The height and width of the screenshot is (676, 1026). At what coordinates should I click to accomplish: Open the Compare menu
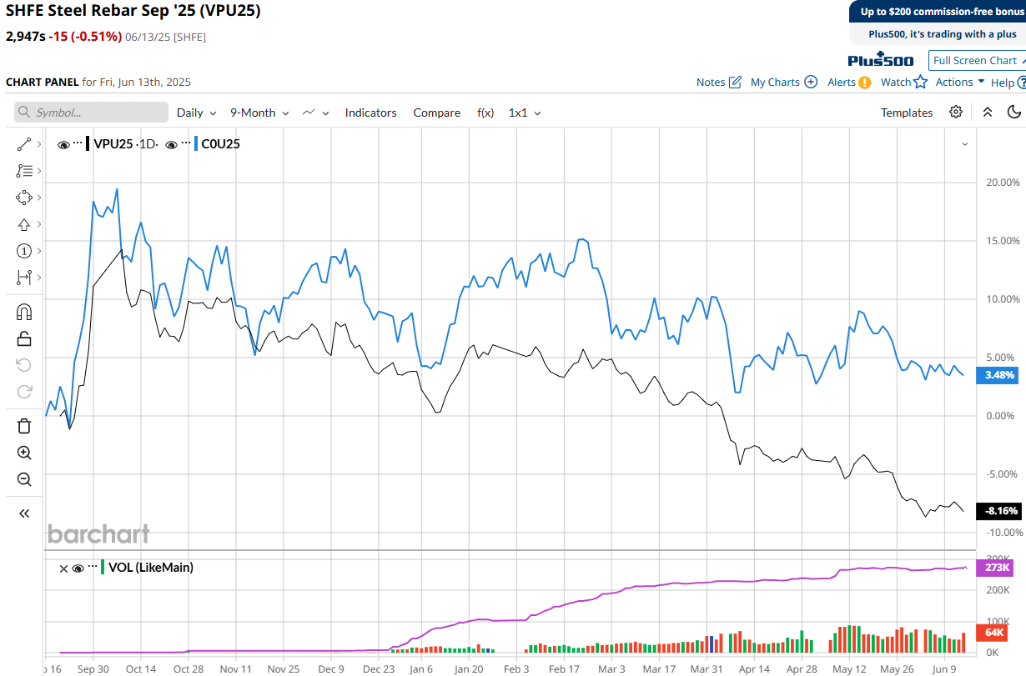[436, 113]
